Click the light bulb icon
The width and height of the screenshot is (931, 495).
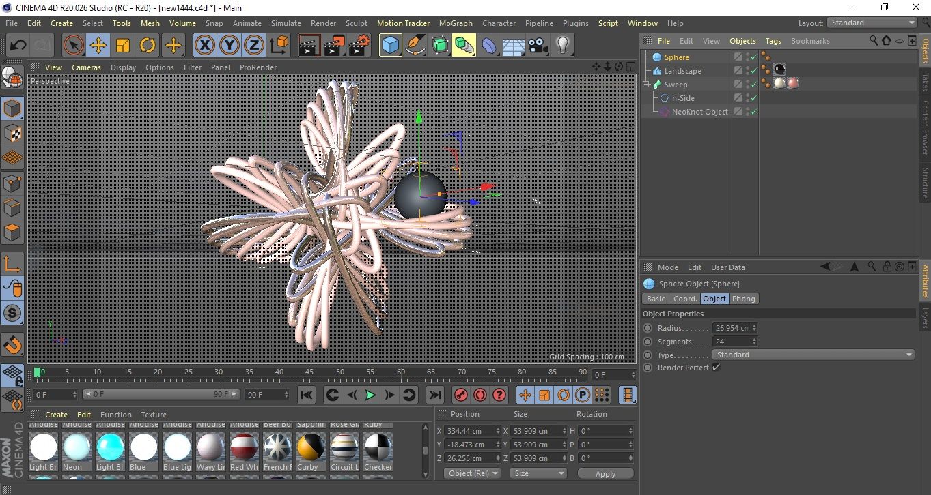click(x=562, y=46)
